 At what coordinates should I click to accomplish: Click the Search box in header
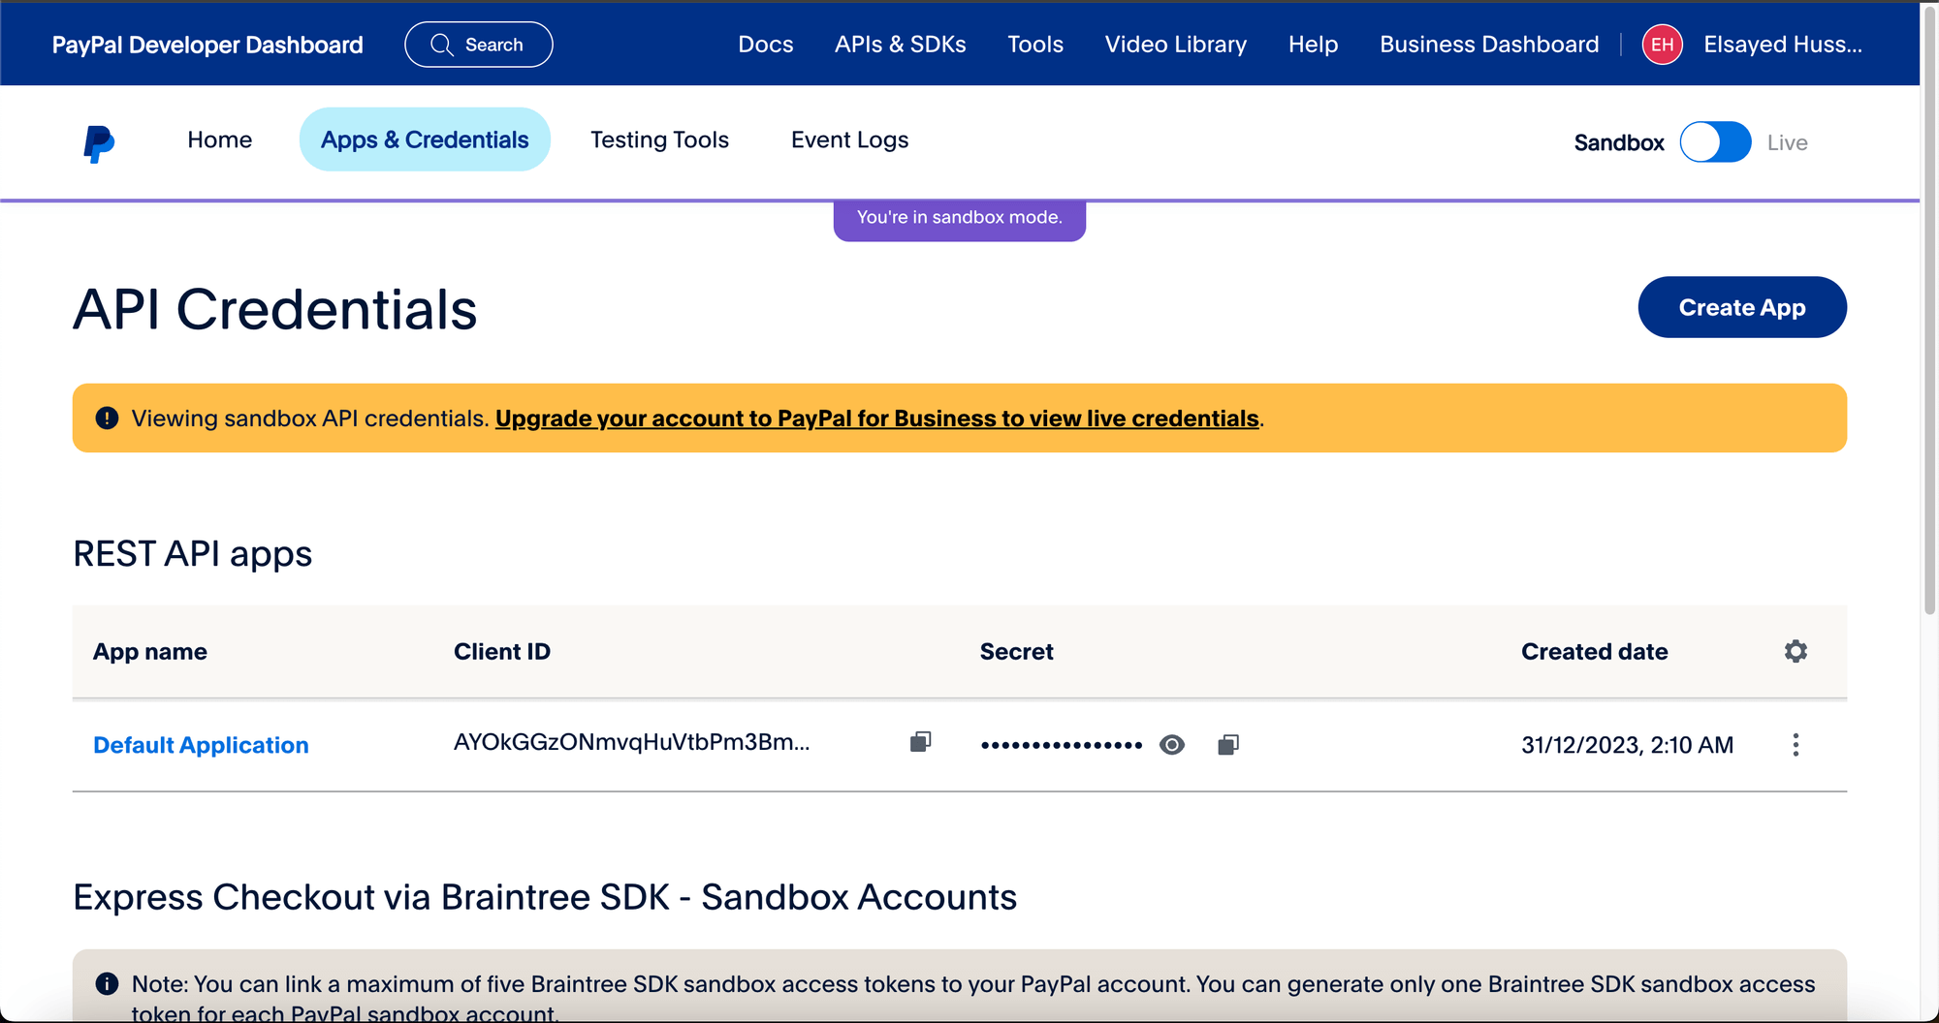pos(479,45)
